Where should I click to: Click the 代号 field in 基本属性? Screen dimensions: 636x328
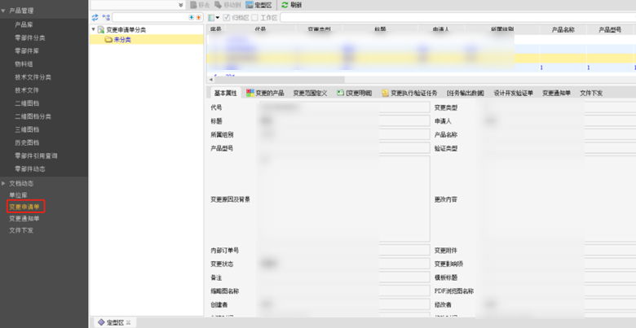343,107
